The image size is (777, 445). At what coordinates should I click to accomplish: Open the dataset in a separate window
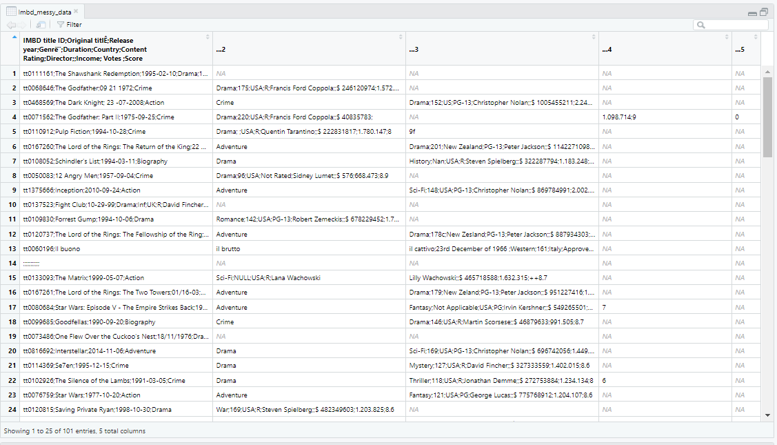click(40, 24)
